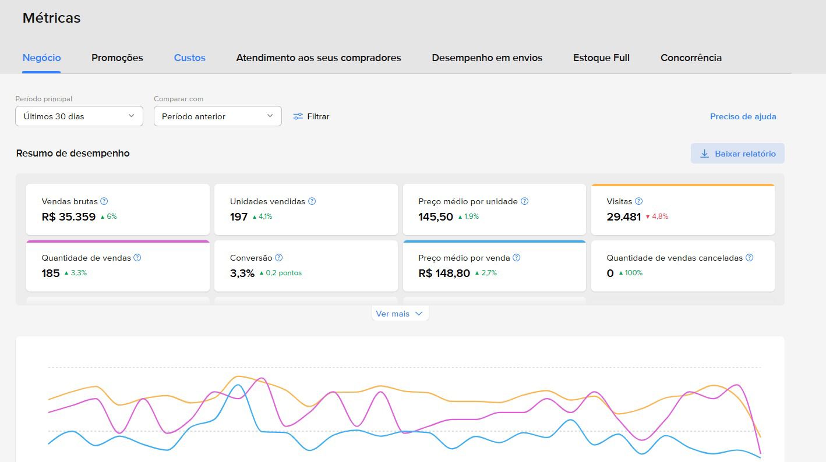Click the Quantidade de vendas canceladas help icon

tap(750, 257)
